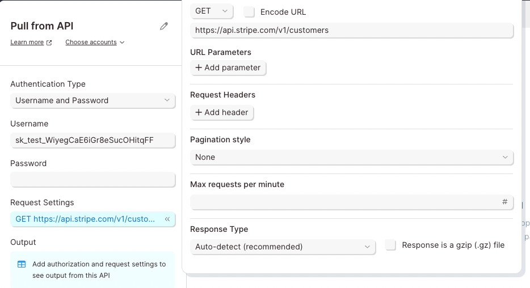Viewport: 530px width, 288px height.
Task: Click the hash icon in Max requests field
Action: pos(504,202)
